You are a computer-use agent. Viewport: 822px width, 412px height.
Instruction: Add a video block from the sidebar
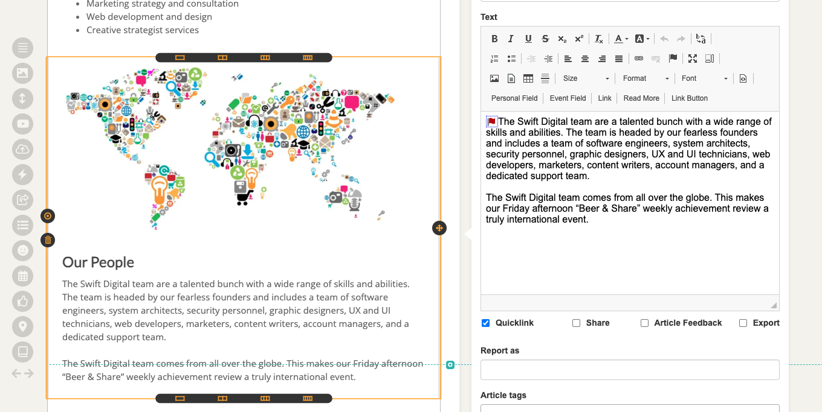click(x=23, y=124)
